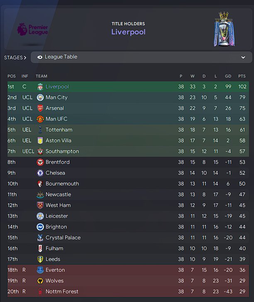Sort table by PTS column header

click(x=242, y=76)
